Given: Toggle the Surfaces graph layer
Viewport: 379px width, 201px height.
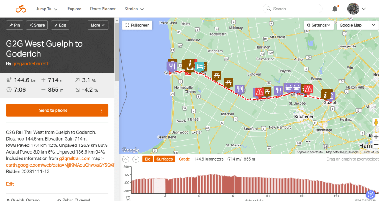Looking at the screenshot, I should (164, 159).
